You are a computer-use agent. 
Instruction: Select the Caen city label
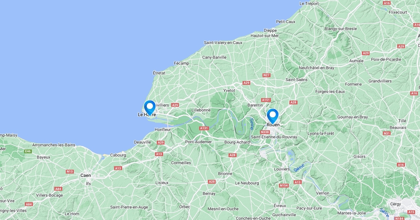85,175
